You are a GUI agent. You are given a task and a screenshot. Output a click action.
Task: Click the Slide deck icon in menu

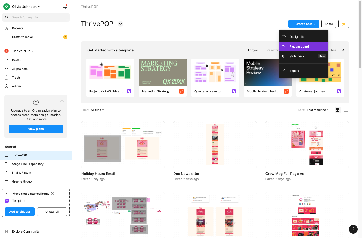coord(284,56)
